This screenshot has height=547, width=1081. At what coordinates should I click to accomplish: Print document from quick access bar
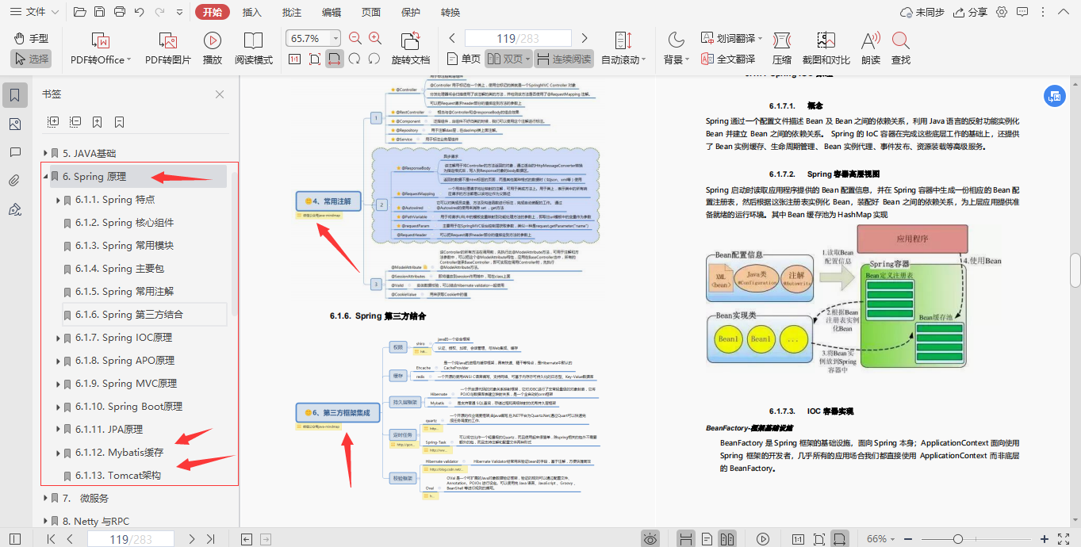pos(120,12)
